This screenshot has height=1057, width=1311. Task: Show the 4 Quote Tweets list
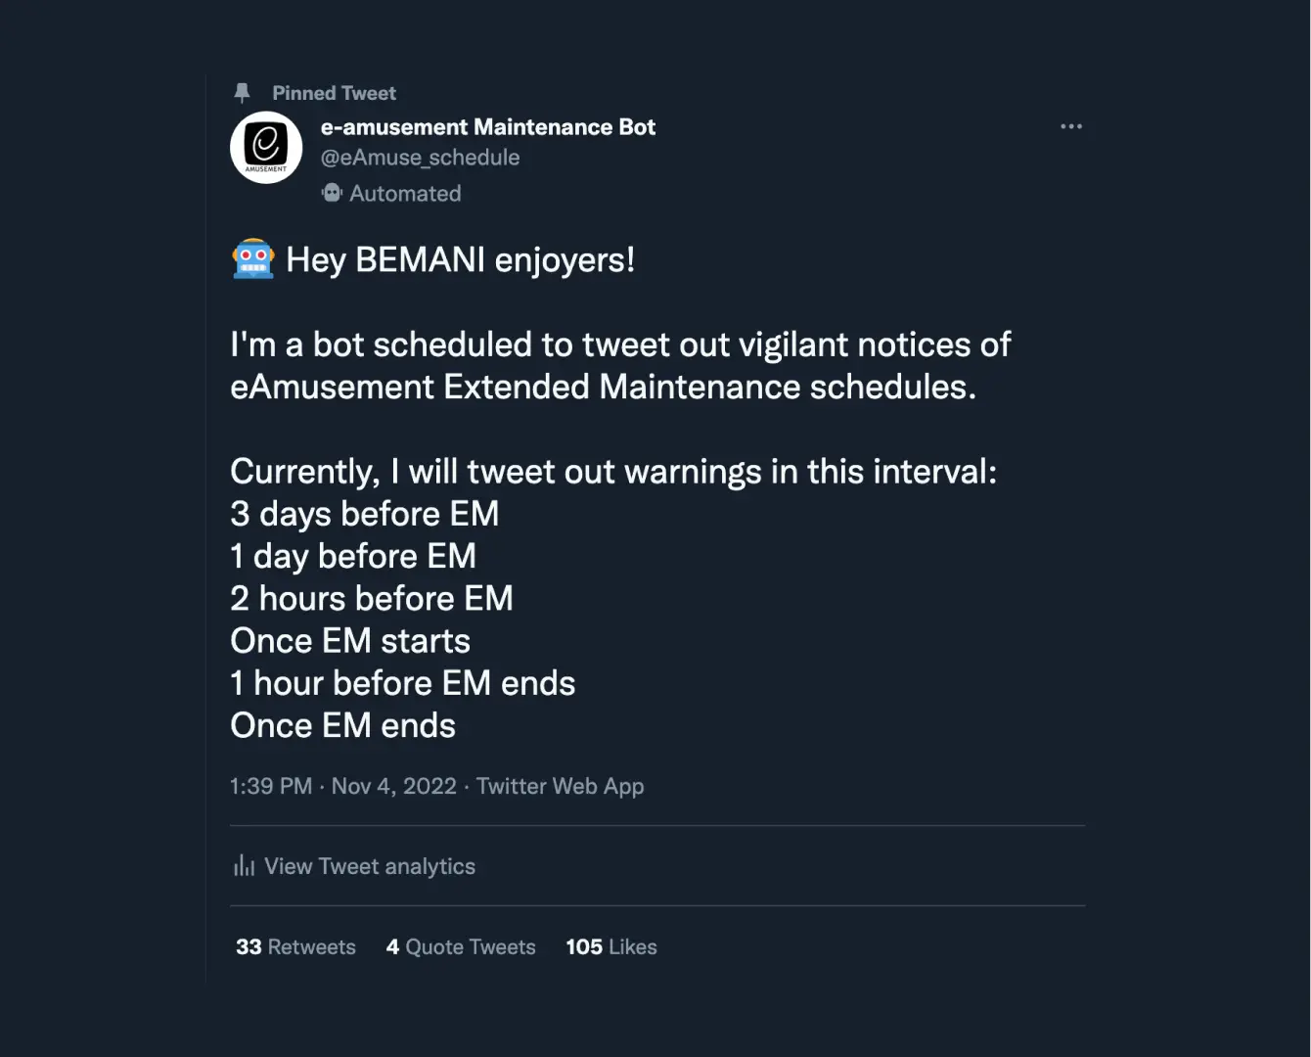(x=461, y=946)
